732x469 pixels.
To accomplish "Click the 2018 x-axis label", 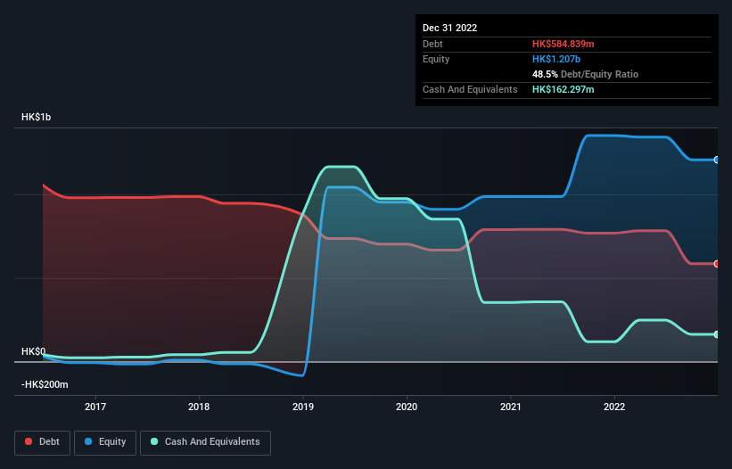I will [199, 407].
